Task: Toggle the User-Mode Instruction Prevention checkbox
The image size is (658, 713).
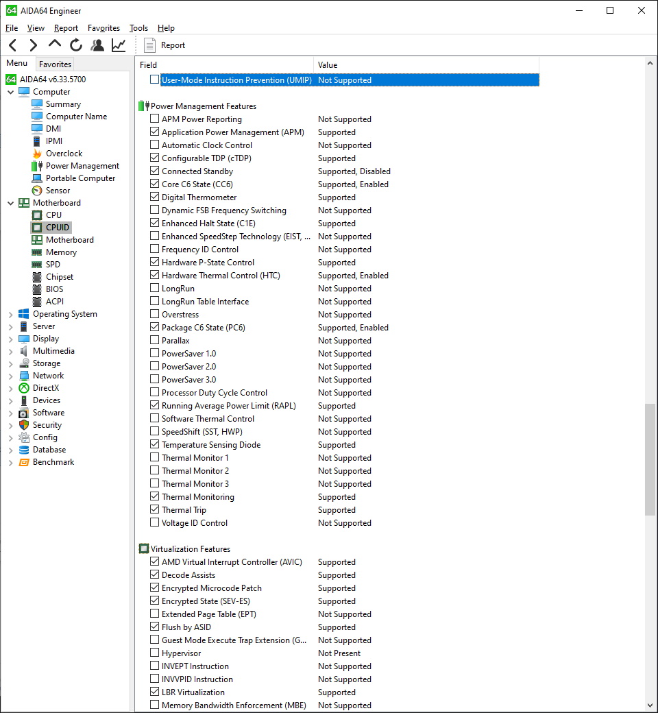Action: pos(155,80)
